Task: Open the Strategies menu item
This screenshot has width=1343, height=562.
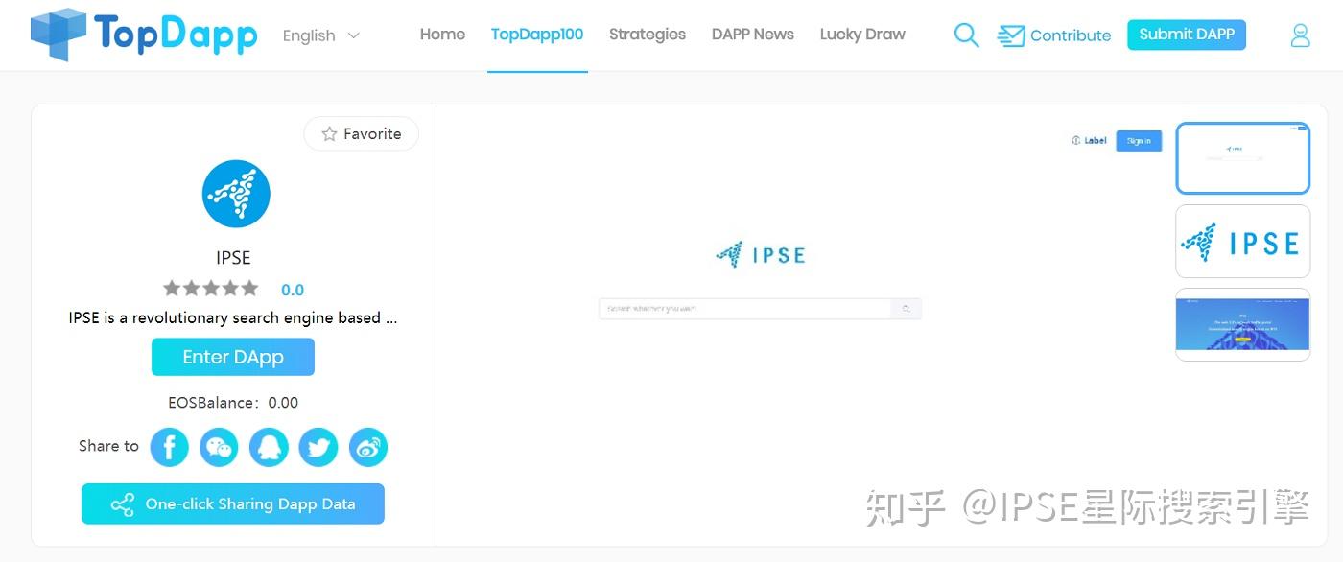Action: tap(647, 35)
